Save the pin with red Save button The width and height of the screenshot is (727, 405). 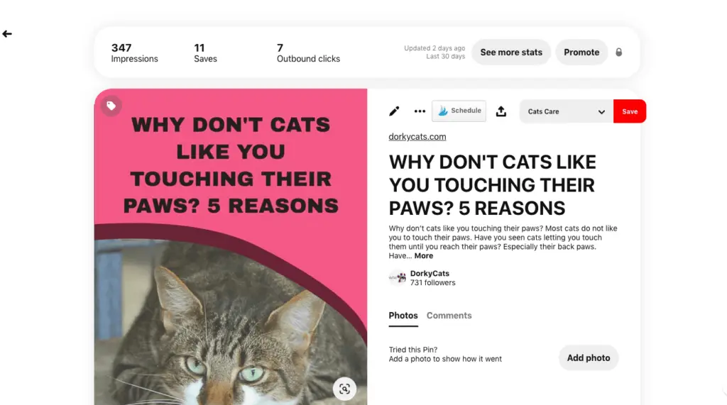tap(630, 111)
